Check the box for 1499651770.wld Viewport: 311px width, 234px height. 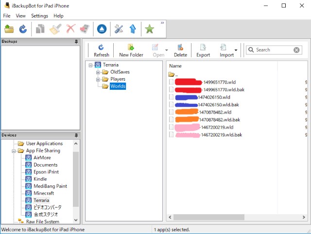[x=172, y=82]
